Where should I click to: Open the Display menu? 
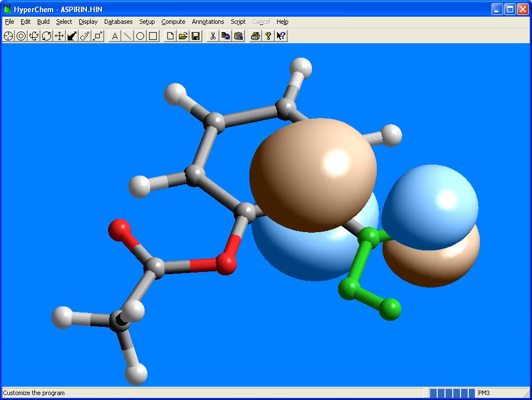[x=88, y=22]
